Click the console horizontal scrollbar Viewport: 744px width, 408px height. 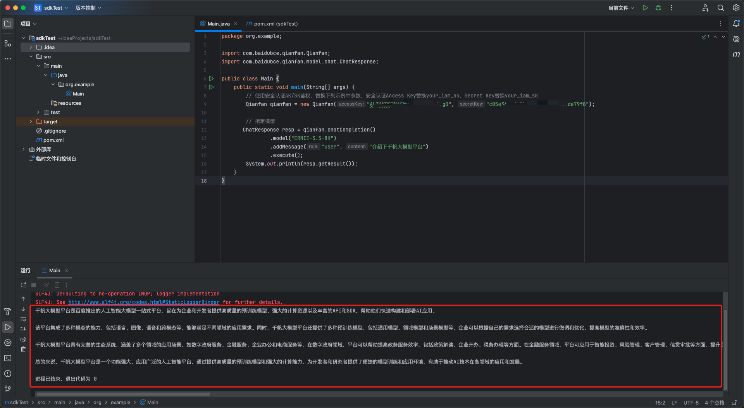pyautogui.click(x=123, y=394)
